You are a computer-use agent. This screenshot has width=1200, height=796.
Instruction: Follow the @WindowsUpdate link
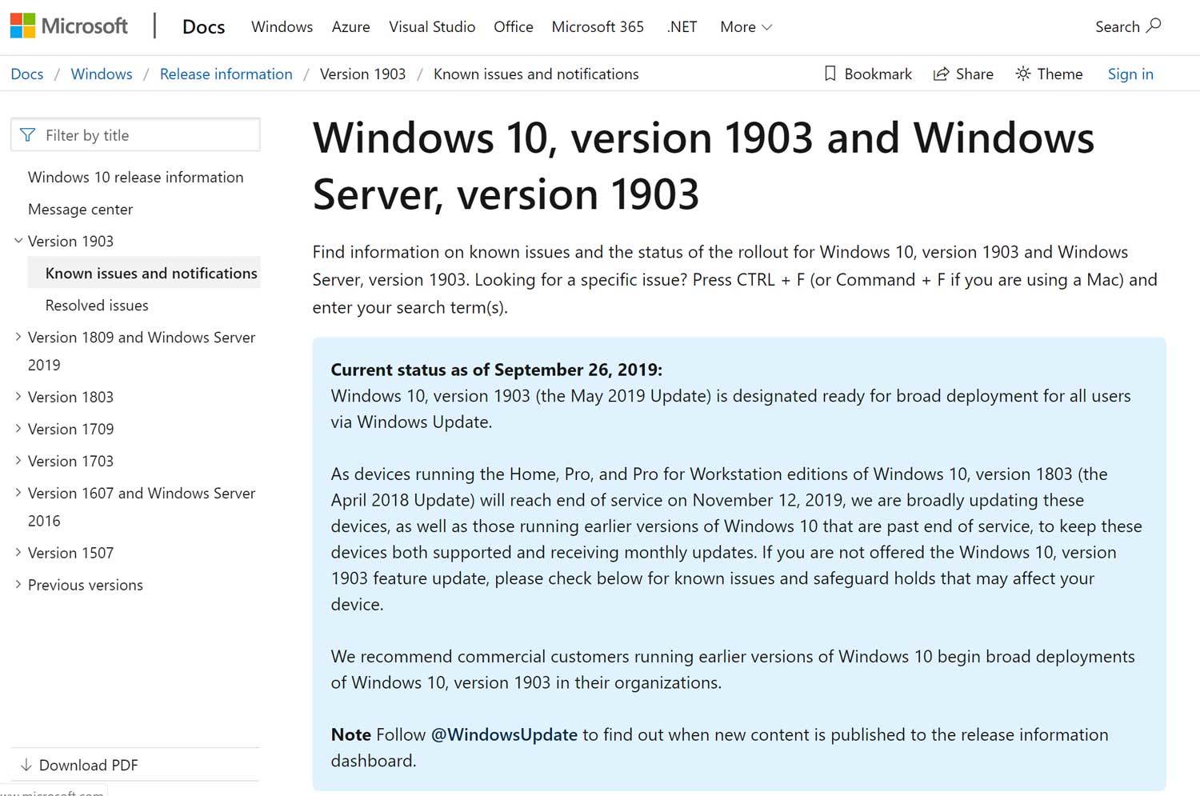pyautogui.click(x=505, y=734)
